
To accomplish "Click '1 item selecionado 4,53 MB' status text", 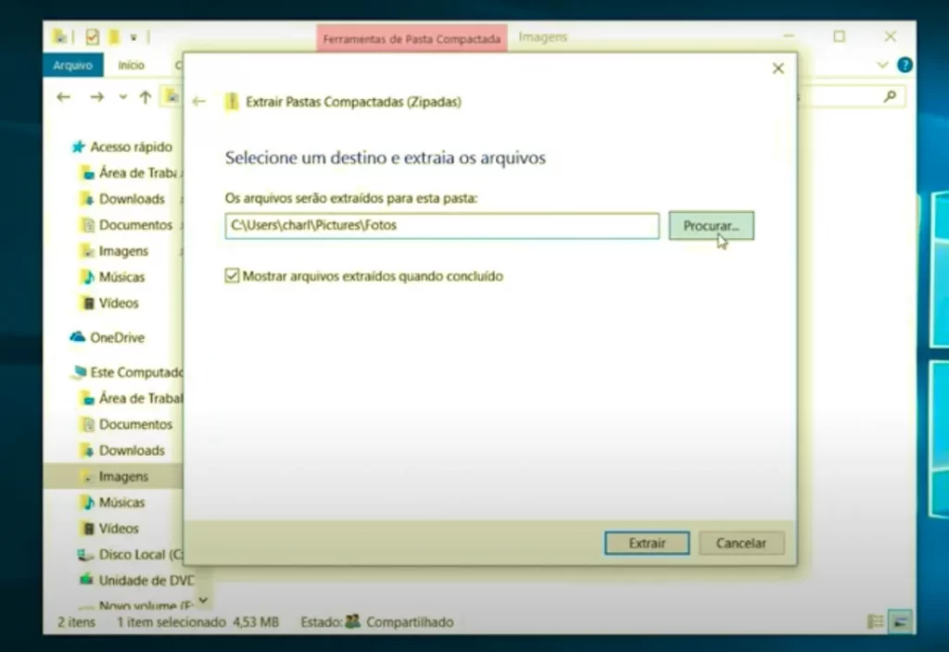I will [x=198, y=621].
